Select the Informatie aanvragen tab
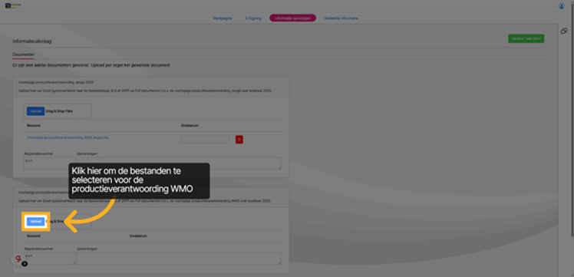The height and width of the screenshot is (277, 574). pos(292,18)
